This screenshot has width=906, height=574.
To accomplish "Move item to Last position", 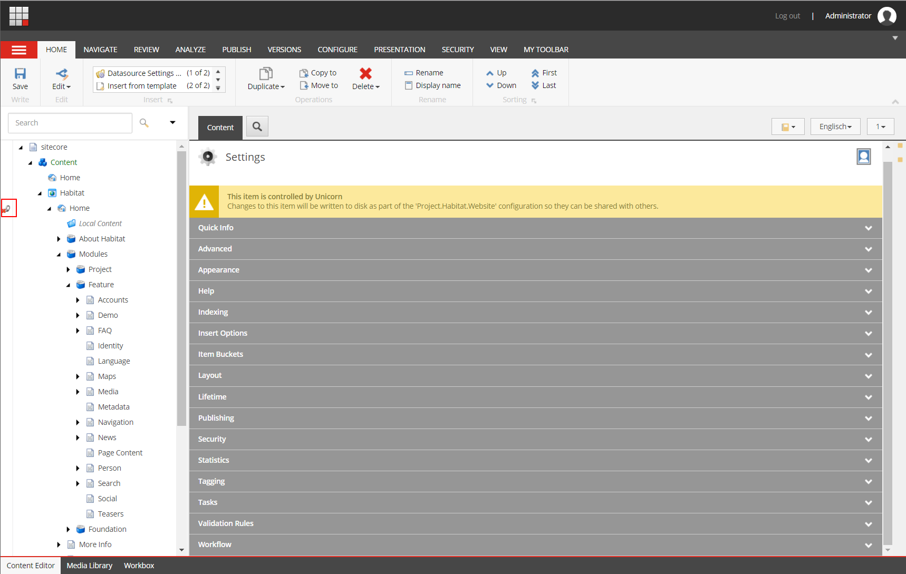I will pyautogui.click(x=544, y=85).
